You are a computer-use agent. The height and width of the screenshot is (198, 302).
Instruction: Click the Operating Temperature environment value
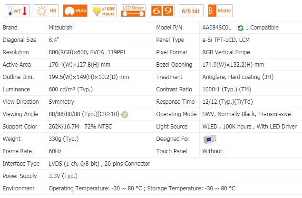point(142,188)
